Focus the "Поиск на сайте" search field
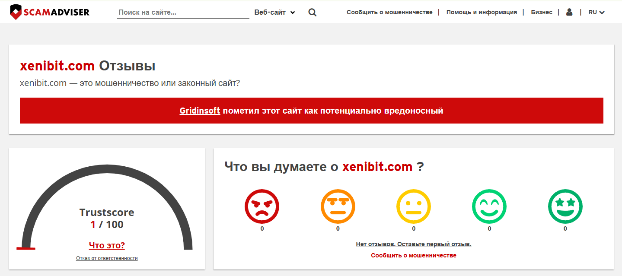 point(183,13)
